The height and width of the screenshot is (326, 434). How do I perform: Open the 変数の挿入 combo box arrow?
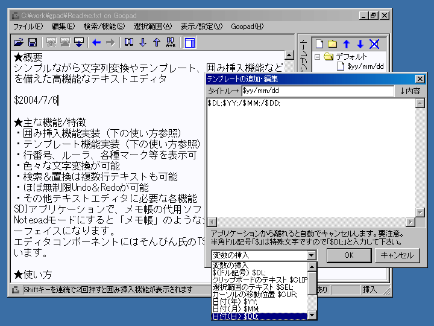pyautogui.click(x=312, y=255)
